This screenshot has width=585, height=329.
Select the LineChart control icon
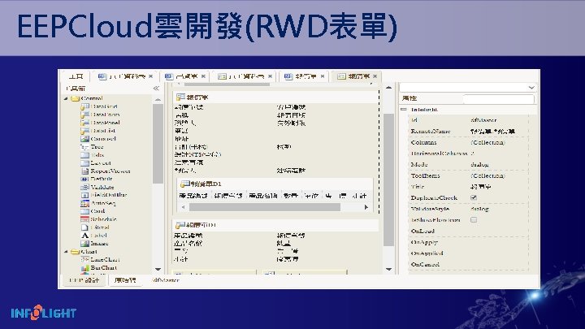pyautogui.click(x=84, y=260)
